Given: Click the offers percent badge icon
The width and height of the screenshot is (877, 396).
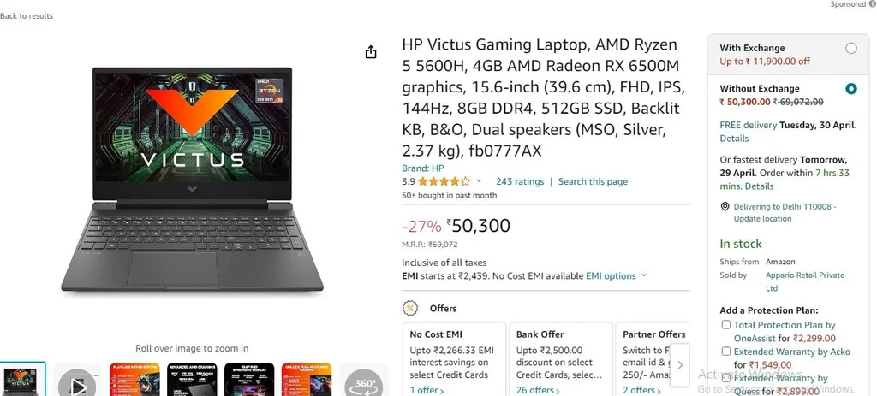Looking at the screenshot, I should click(410, 308).
